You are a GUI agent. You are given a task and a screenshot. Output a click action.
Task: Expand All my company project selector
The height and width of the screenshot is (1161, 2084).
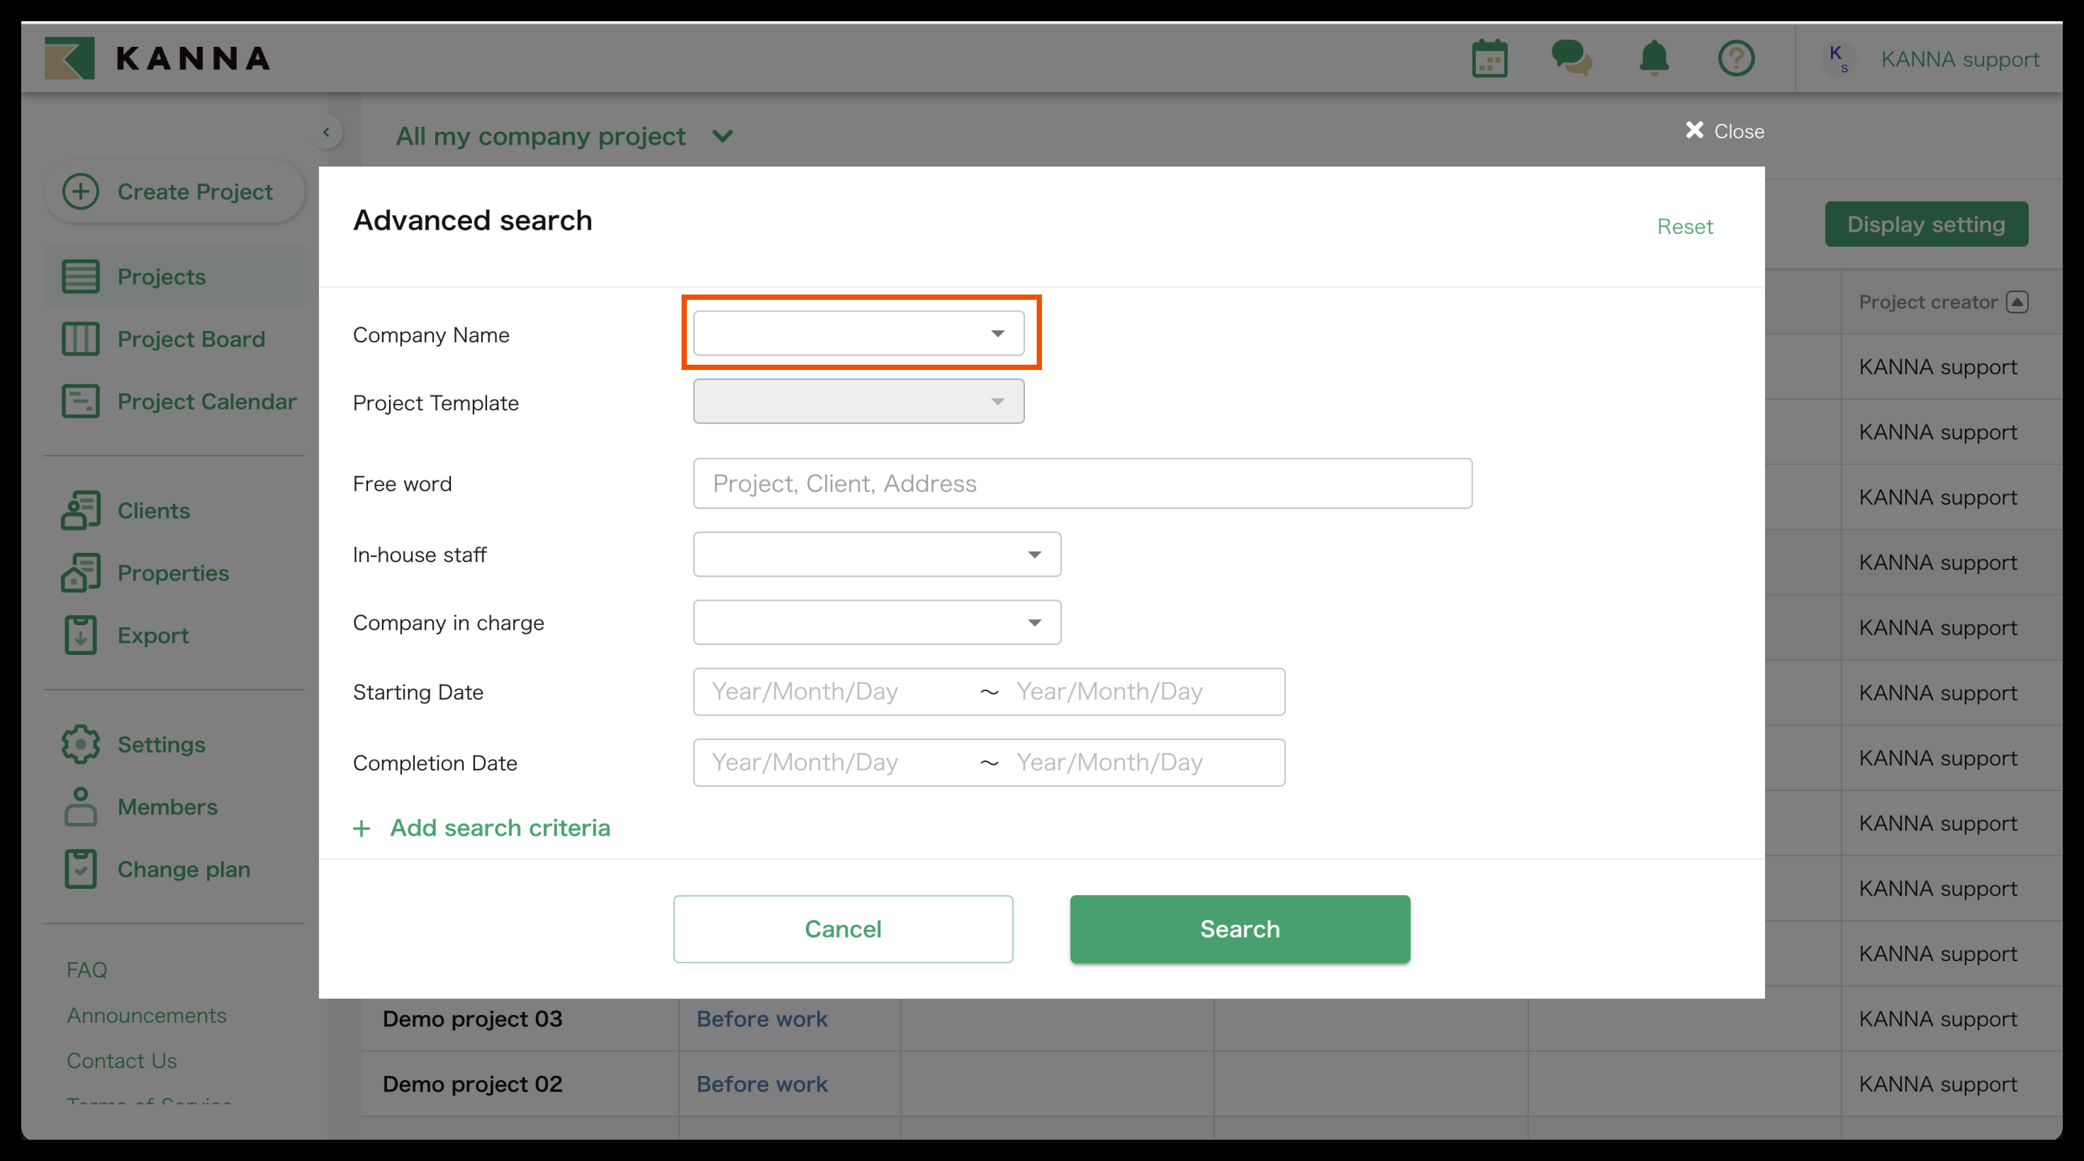tap(722, 136)
